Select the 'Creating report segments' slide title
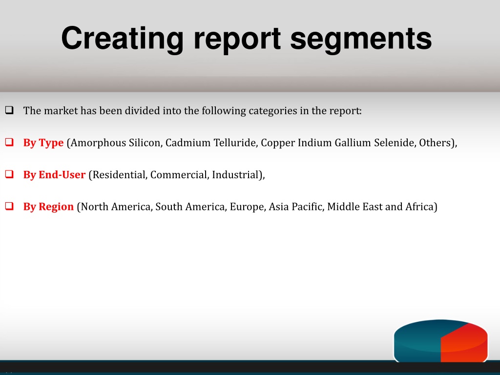This screenshot has width=500, height=375. pos(246,38)
